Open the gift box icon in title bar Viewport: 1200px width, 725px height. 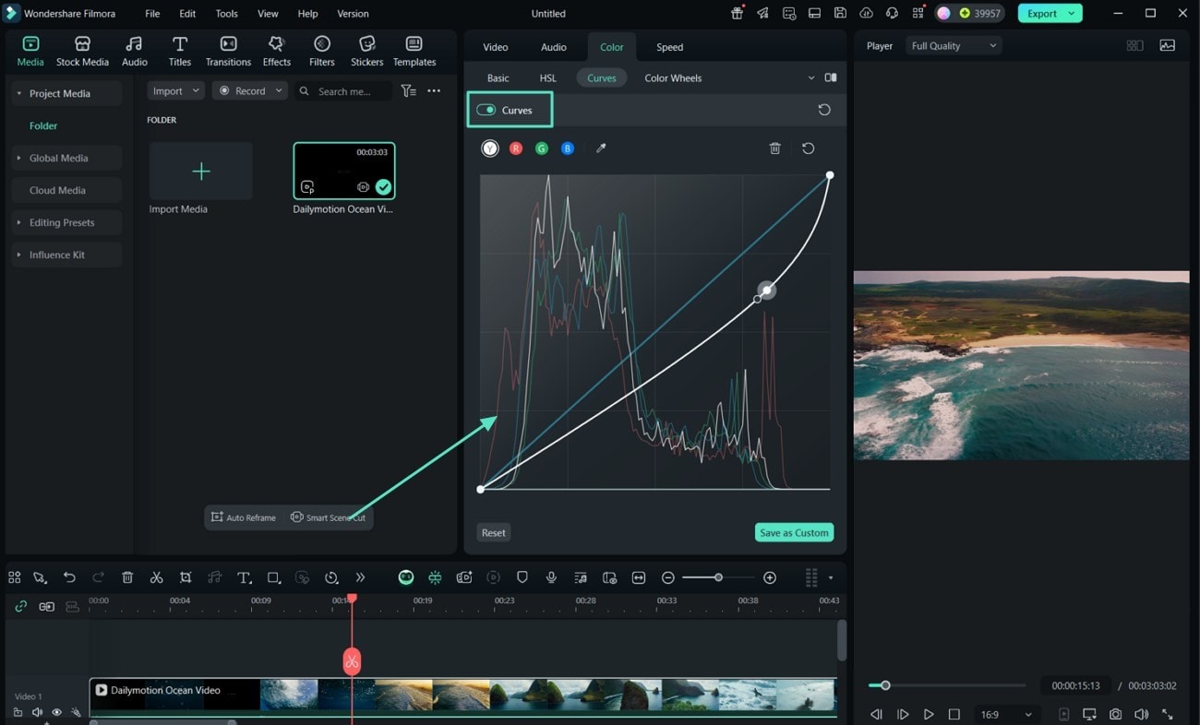737,13
